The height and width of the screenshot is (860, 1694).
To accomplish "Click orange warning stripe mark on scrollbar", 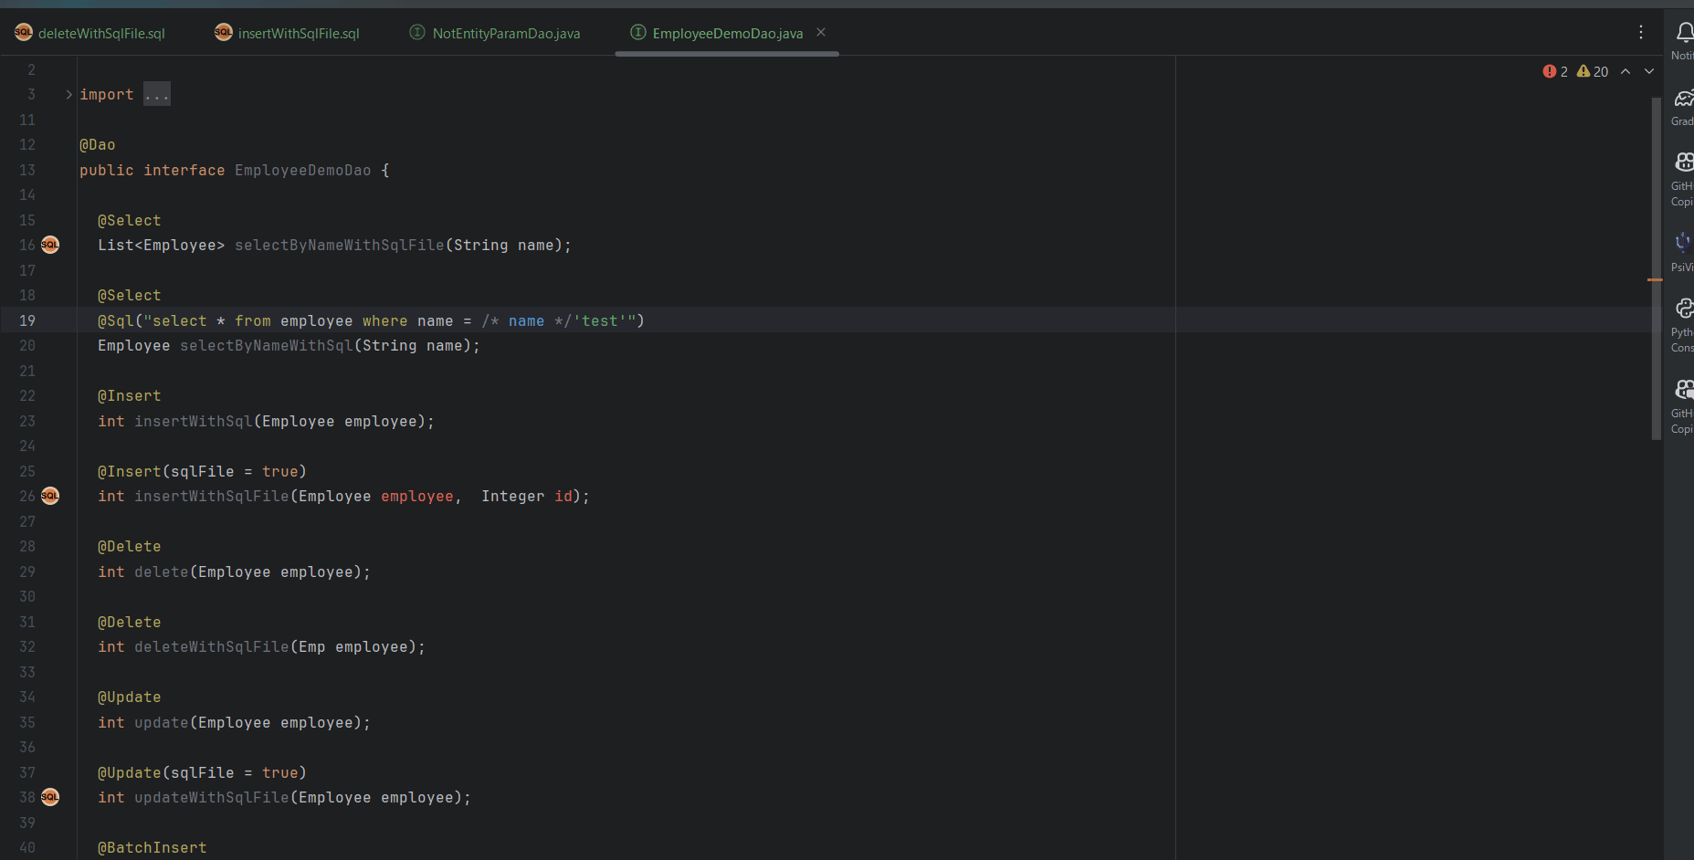I will [x=1654, y=279].
